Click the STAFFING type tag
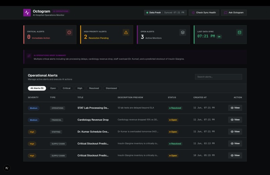 point(56,132)
